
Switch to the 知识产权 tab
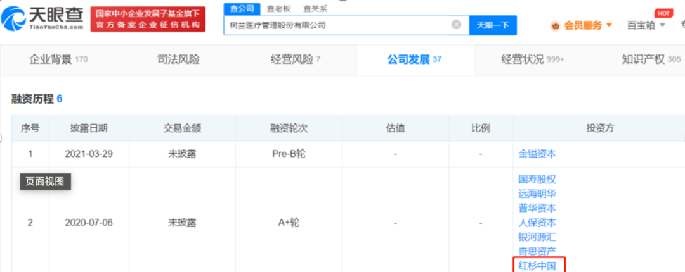(651, 59)
